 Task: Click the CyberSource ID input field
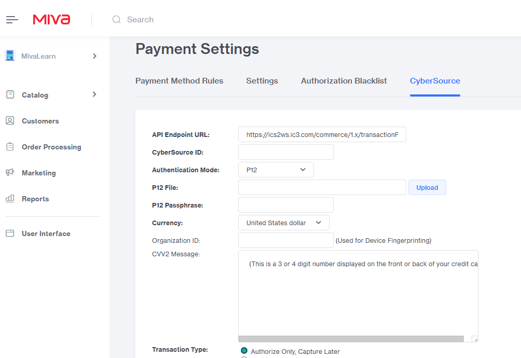point(285,152)
